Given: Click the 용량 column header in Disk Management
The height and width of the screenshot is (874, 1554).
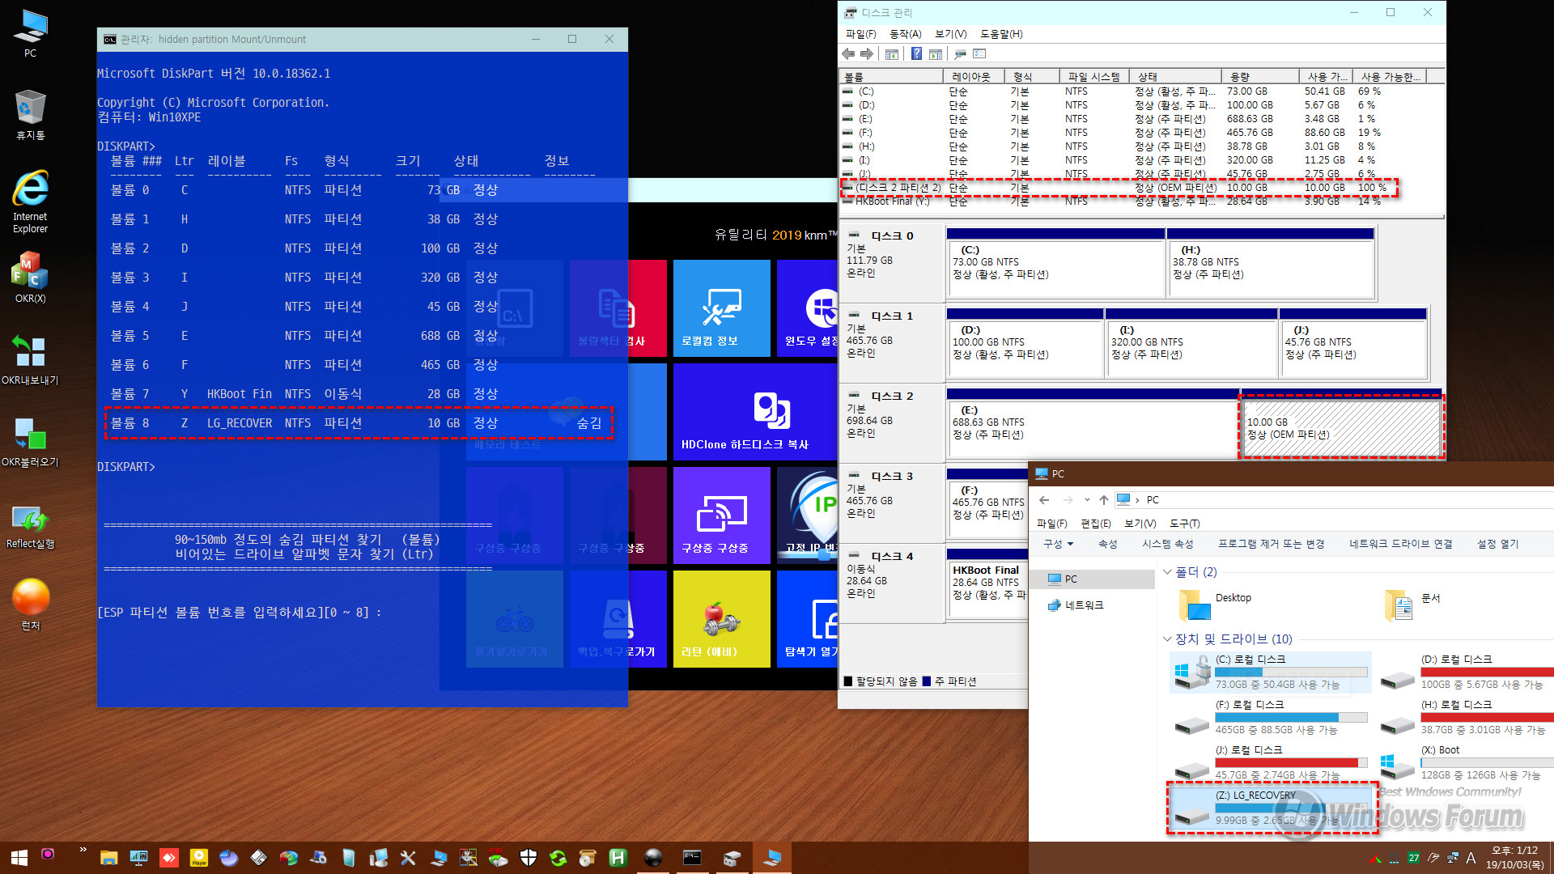Looking at the screenshot, I should click(x=1260, y=77).
